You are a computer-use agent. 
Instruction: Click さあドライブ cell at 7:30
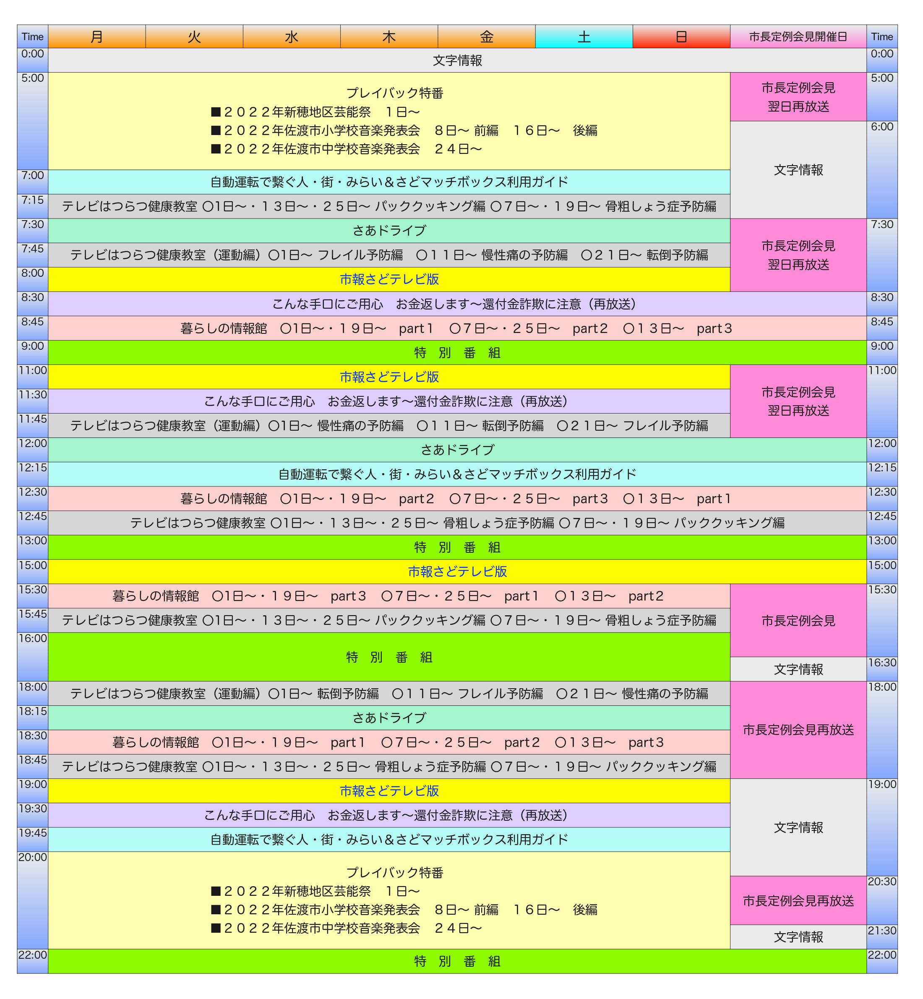coord(389,231)
